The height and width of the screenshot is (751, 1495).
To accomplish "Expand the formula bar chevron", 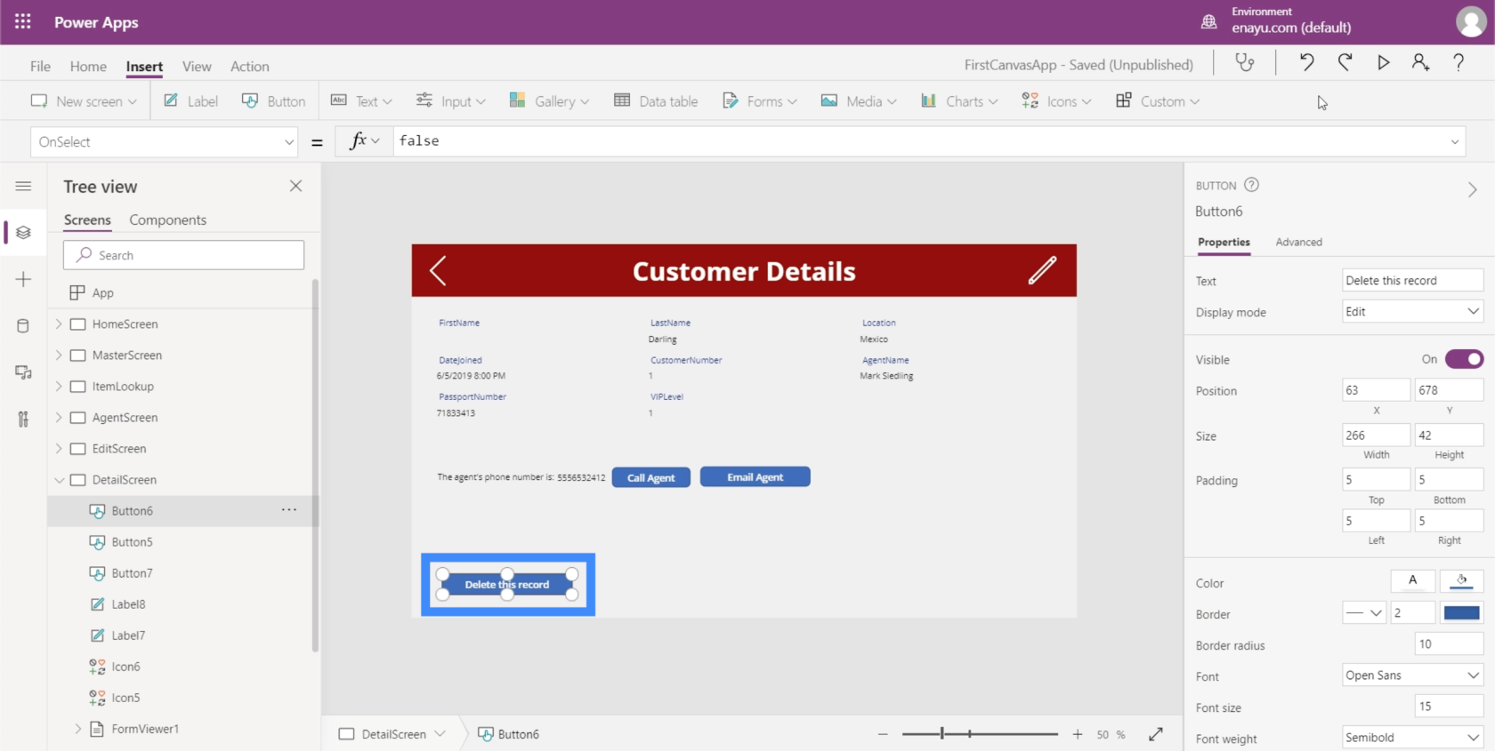I will pyautogui.click(x=1455, y=142).
